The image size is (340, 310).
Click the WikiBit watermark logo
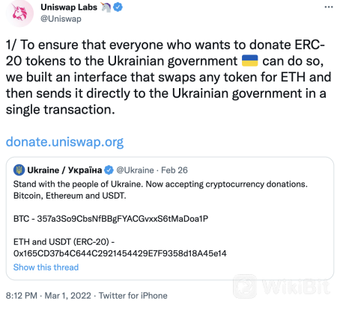tap(282, 286)
